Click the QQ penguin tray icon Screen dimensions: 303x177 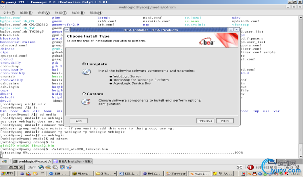pyautogui.click(x=255, y=174)
